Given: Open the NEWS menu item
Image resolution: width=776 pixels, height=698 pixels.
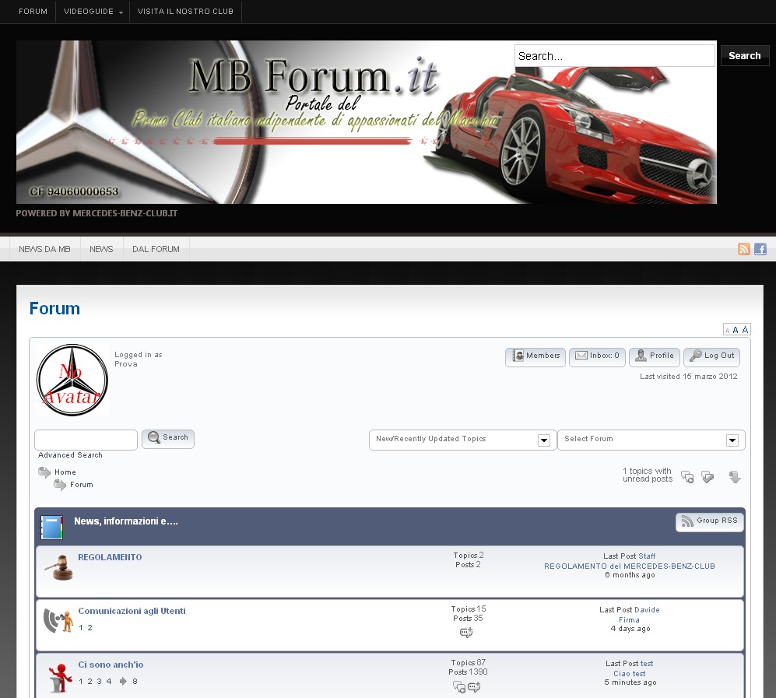Looking at the screenshot, I should click(101, 249).
